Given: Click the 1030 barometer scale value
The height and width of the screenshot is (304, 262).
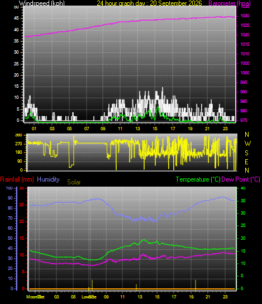Looking at the screenshot, I should tap(245, 16).
